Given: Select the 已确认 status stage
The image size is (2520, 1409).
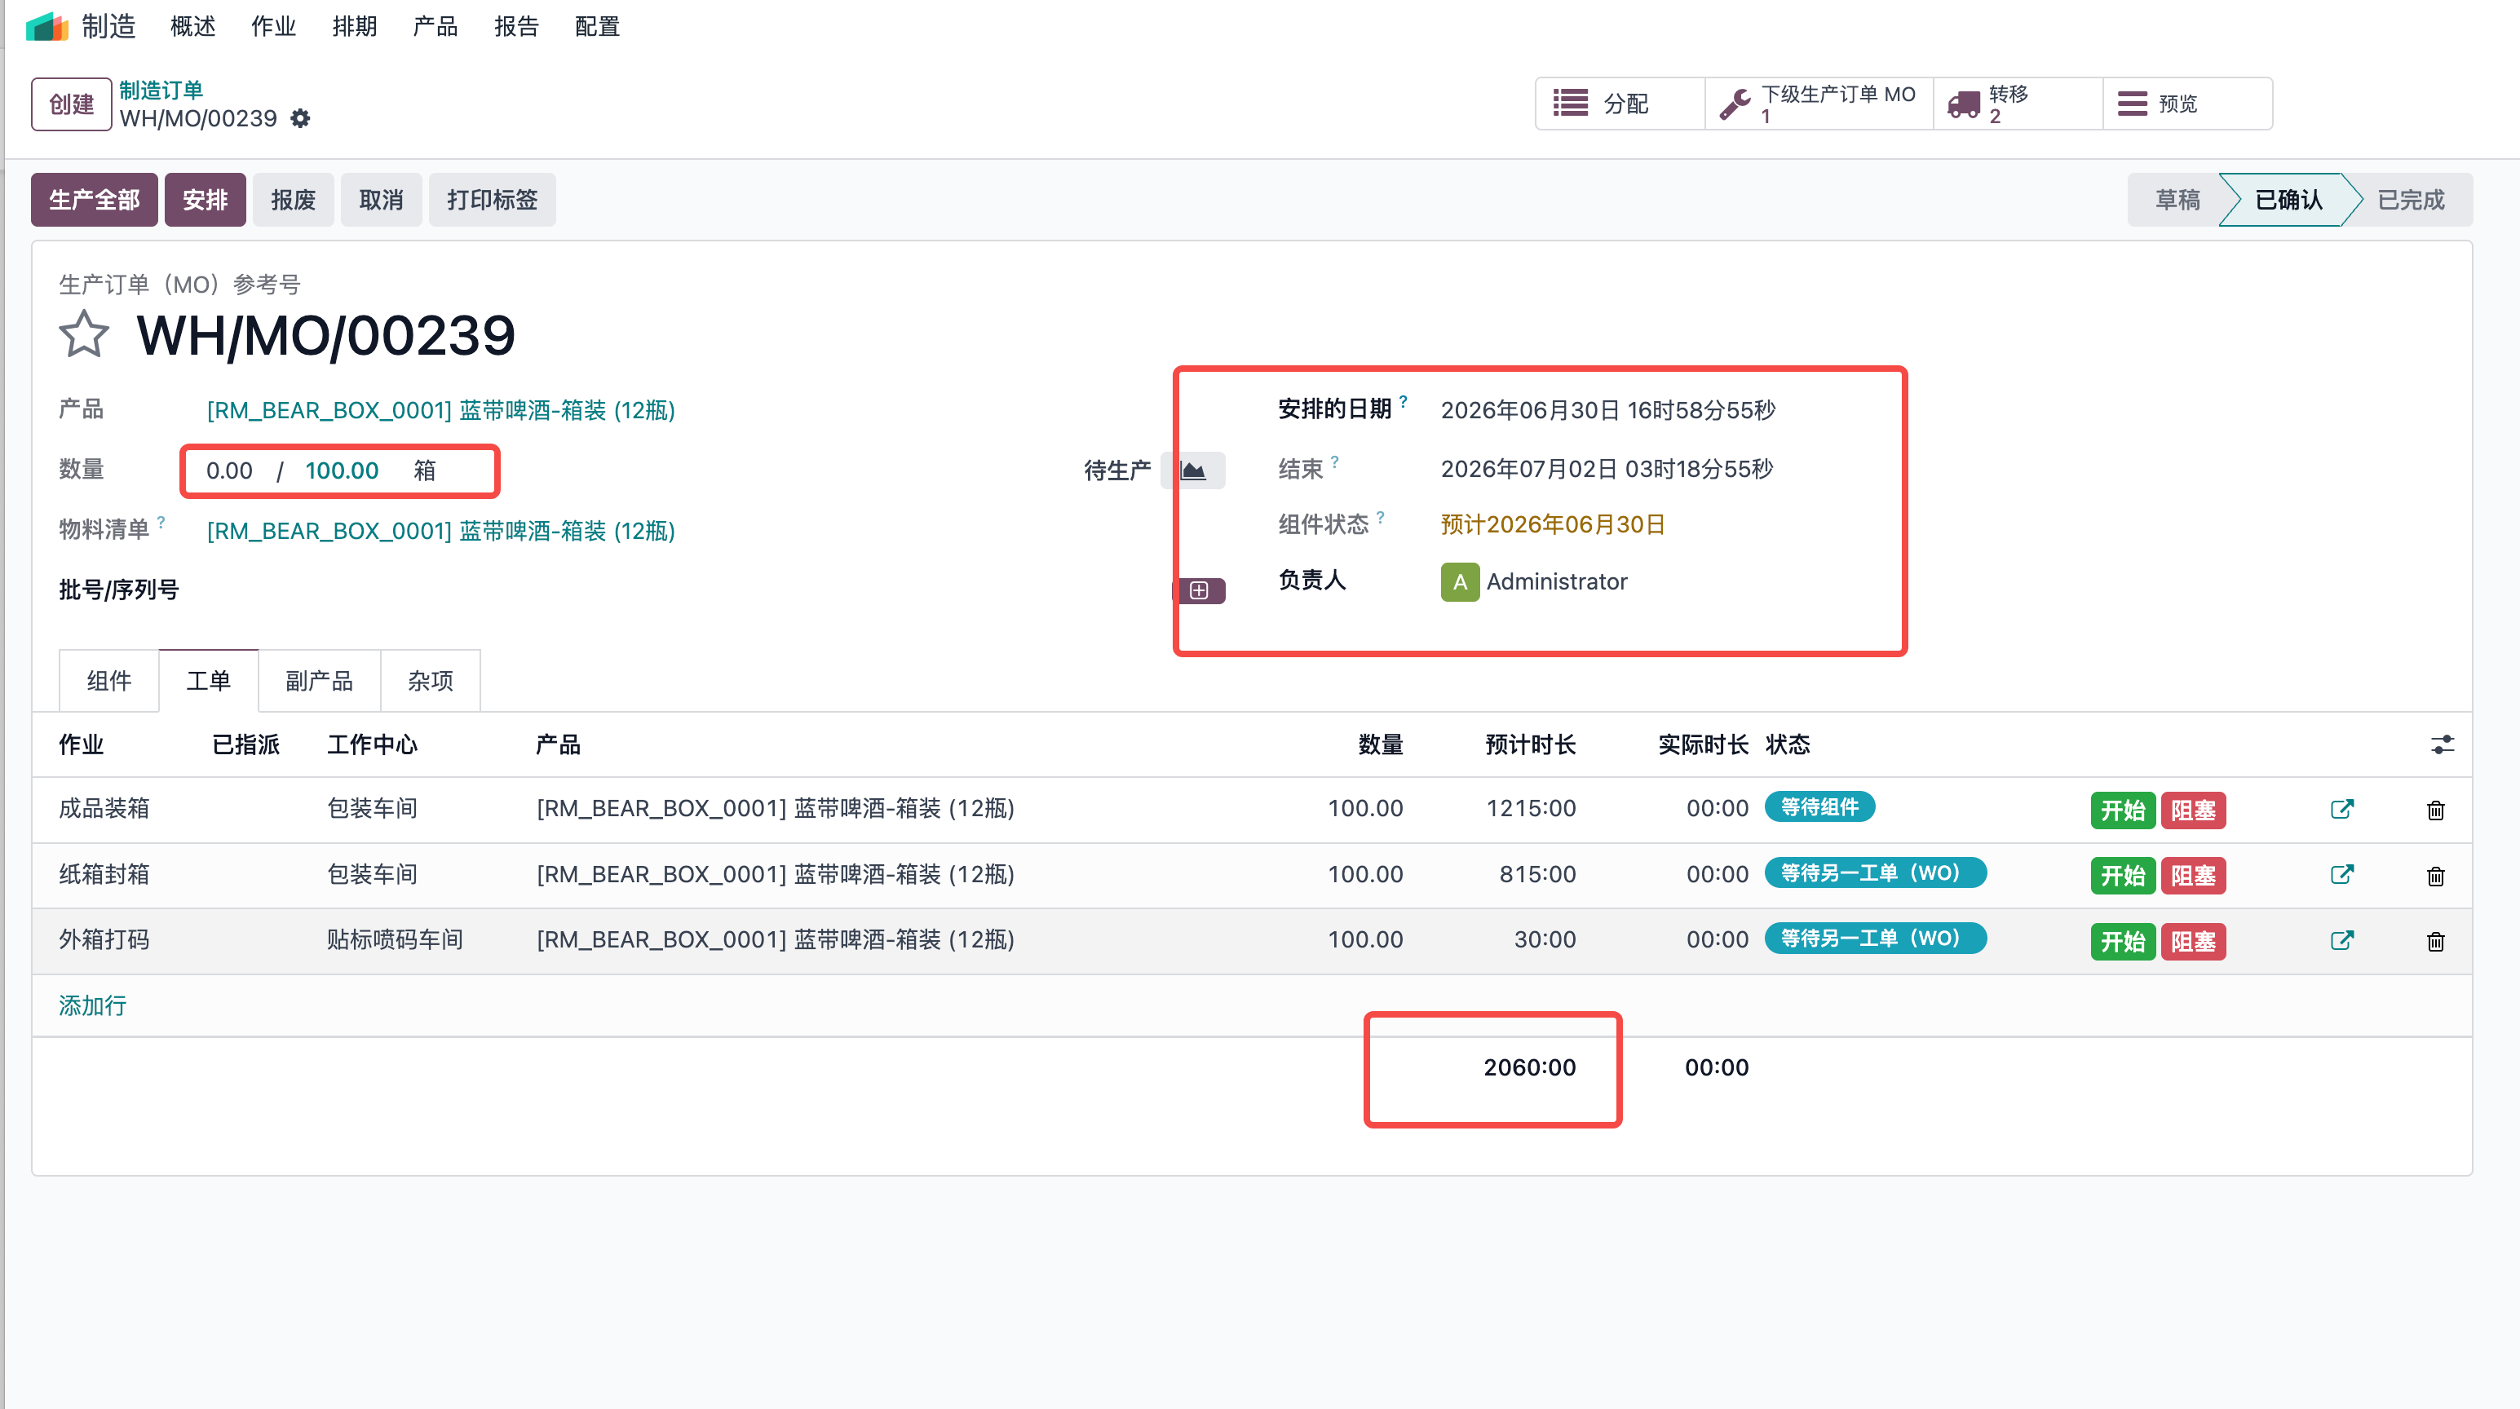Looking at the screenshot, I should [2288, 201].
